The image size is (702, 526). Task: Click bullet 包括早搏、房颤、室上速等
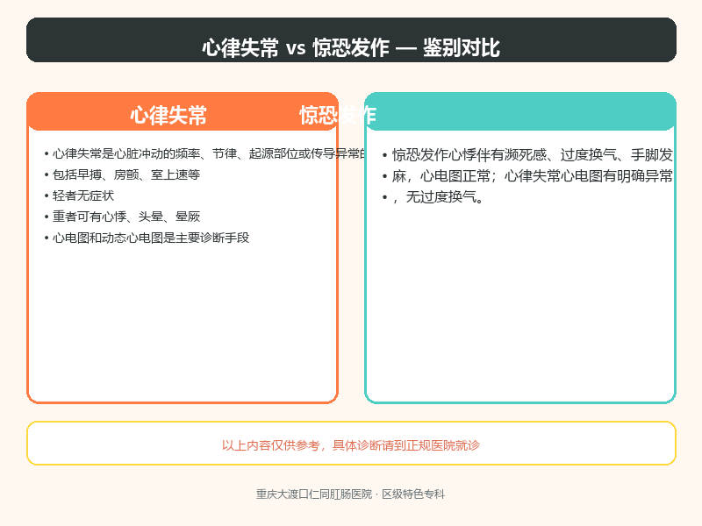(x=122, y=174)
